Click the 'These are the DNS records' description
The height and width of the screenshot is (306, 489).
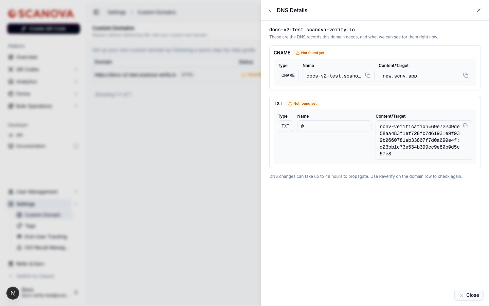pyautogui.click(x=354, y=37)
